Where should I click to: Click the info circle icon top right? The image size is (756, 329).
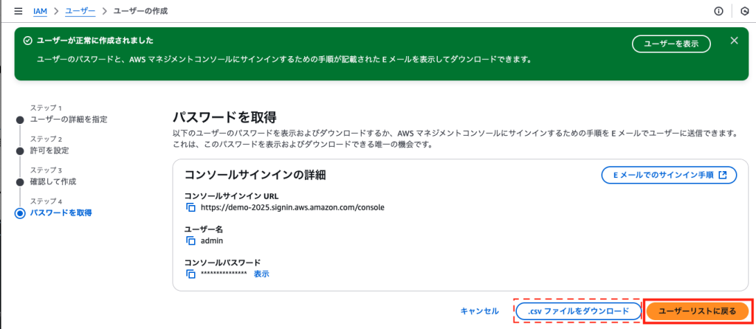click(x=719, y=11)
